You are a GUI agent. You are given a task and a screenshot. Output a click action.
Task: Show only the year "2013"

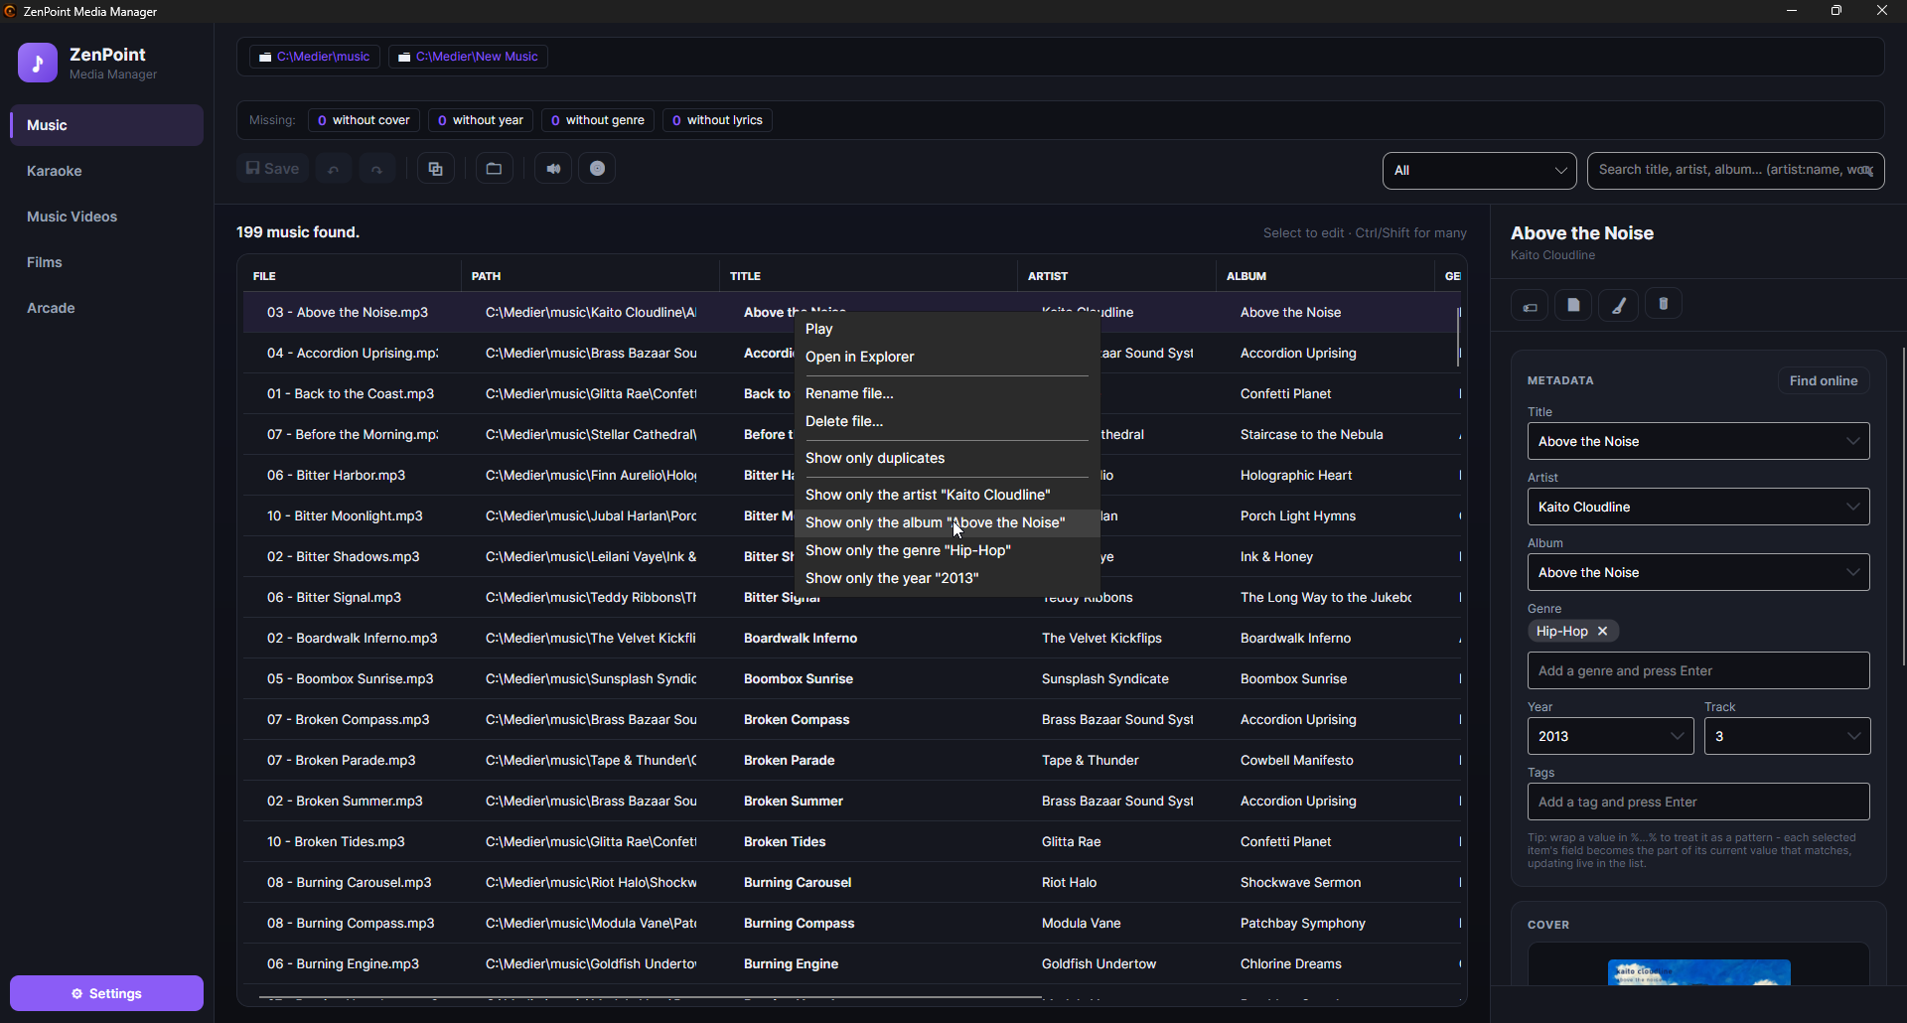click(x=948, y=579)
